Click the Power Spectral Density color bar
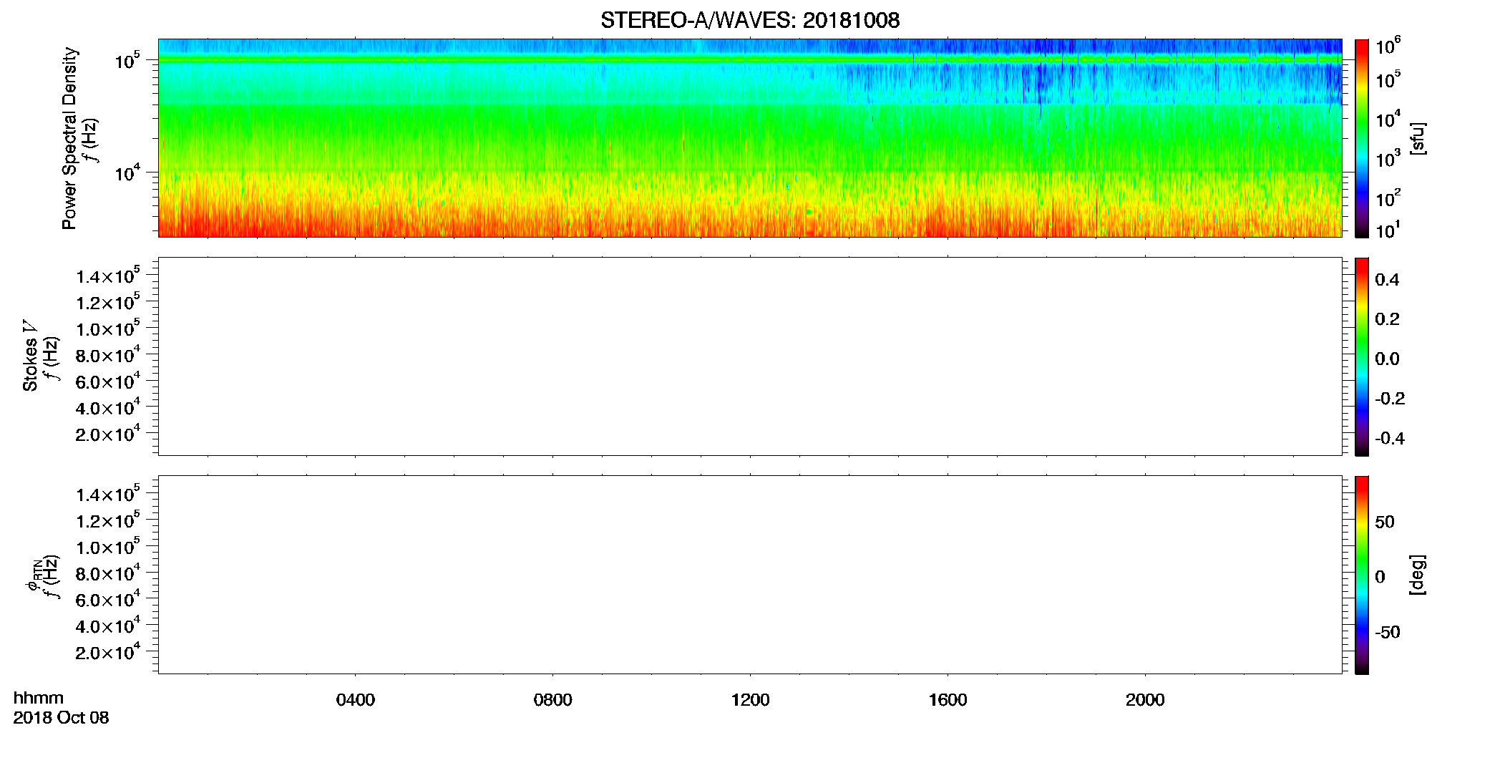The image size is (1500, 773). 1362,138
